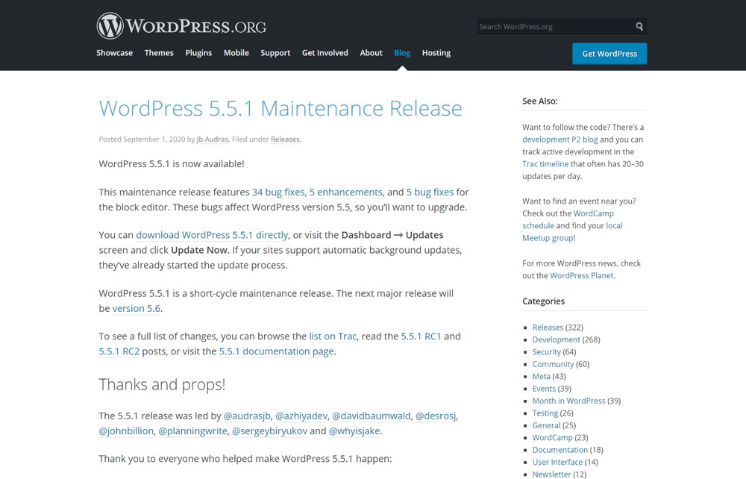
Task: Click the WordPress.org logo
Action: click(x=181, y=25)
